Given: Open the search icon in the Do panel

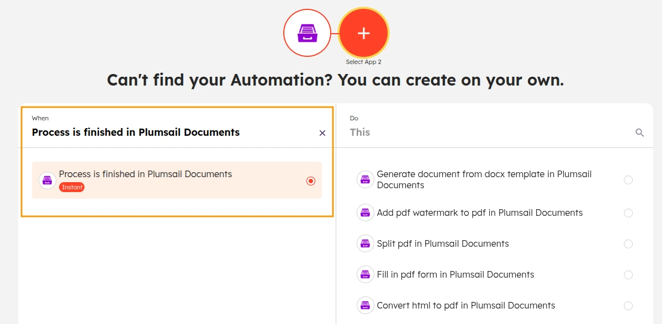Looking at the screenshot, I should (639, 133).
